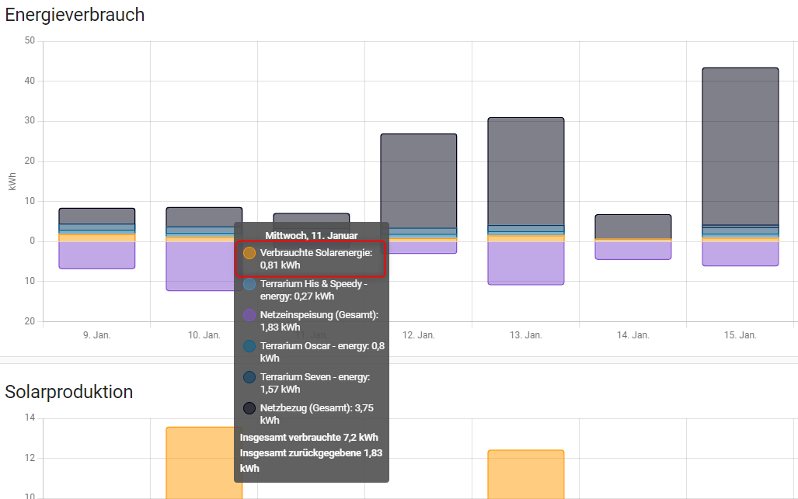Open the Energieverbrauch chart title
798x499 pixels.
tap(75, 15)
